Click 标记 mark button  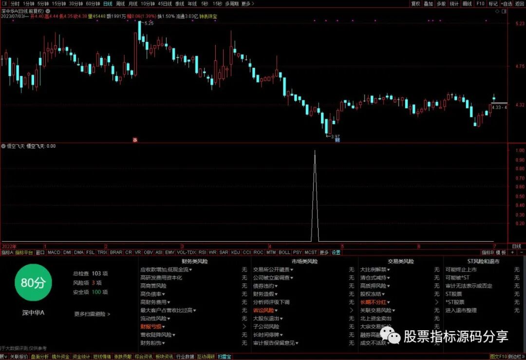(x=493, y=4)
